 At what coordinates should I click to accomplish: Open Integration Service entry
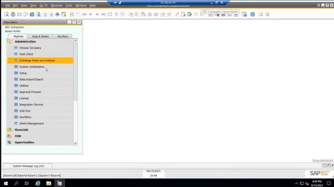click(31, 104)
